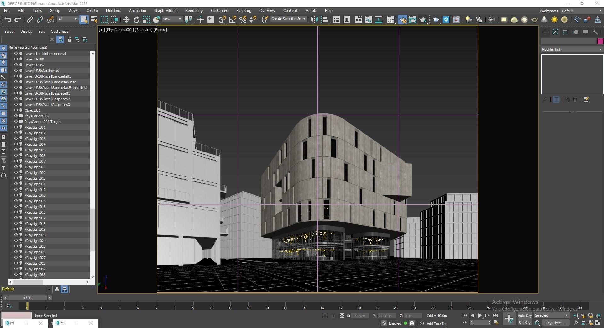
Task: Go to end of animation
Action: click(x=495, y=315)
